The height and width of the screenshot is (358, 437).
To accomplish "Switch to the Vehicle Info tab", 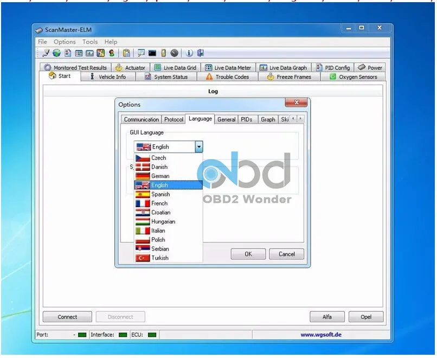I will 108,76.
